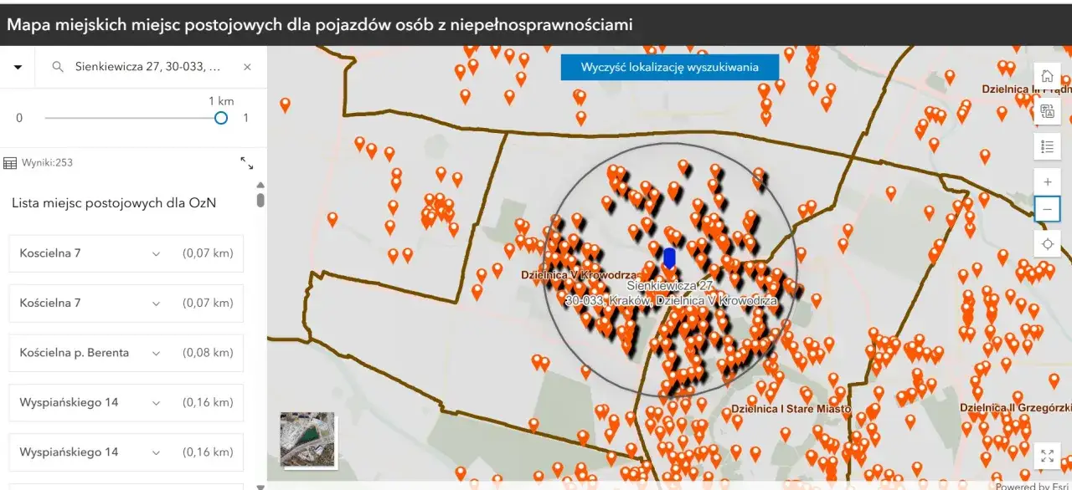The width and height of the screenshot is (1072, 490).
Task: Switch basemap via satellite imagery thumbnail
Action: coord(307,440)
